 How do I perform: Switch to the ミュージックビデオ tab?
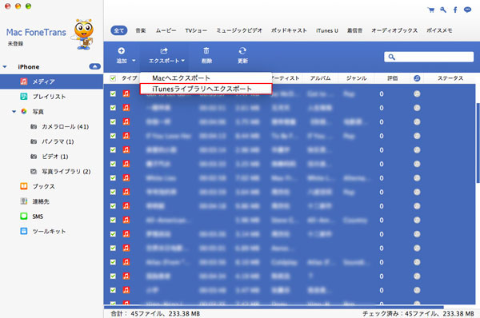click(239, 30)
